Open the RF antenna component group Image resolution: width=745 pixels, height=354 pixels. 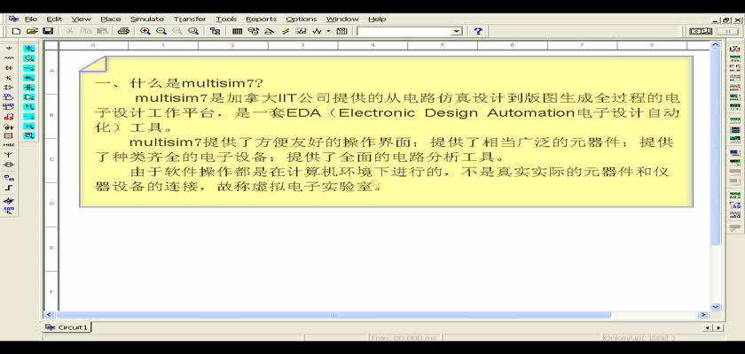tap(9, 155)
